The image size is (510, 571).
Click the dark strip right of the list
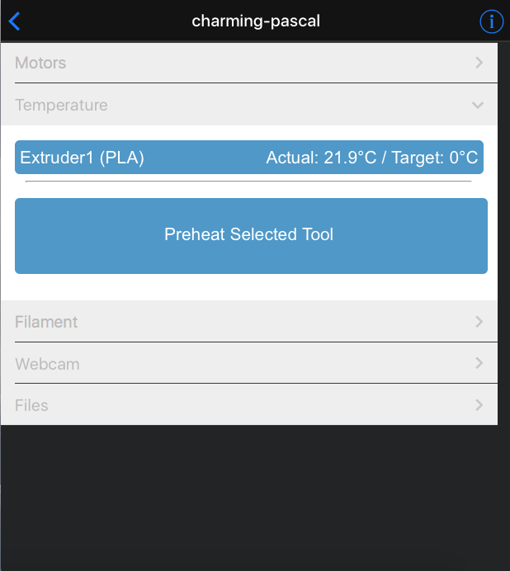point(503,233)
